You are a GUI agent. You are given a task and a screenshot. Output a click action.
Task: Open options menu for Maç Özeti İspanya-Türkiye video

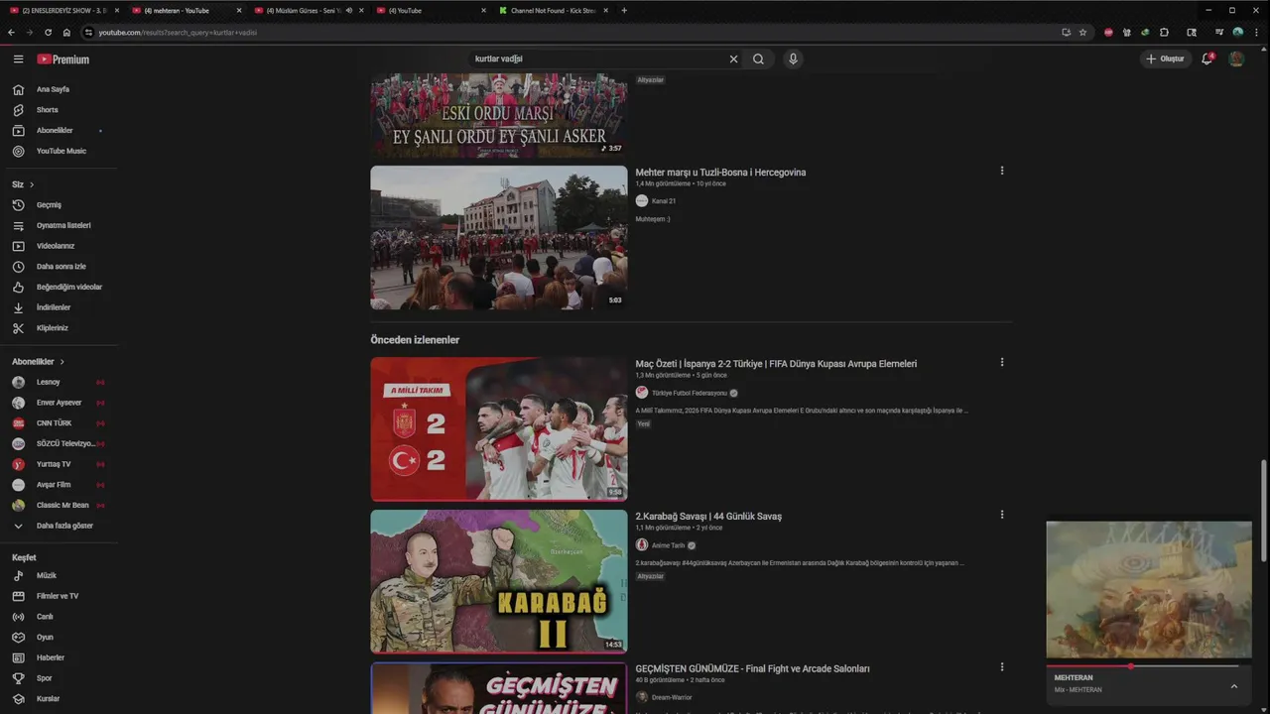point(1002,362)
